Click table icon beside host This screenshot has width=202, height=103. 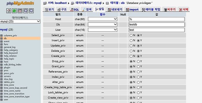(1, 62)
